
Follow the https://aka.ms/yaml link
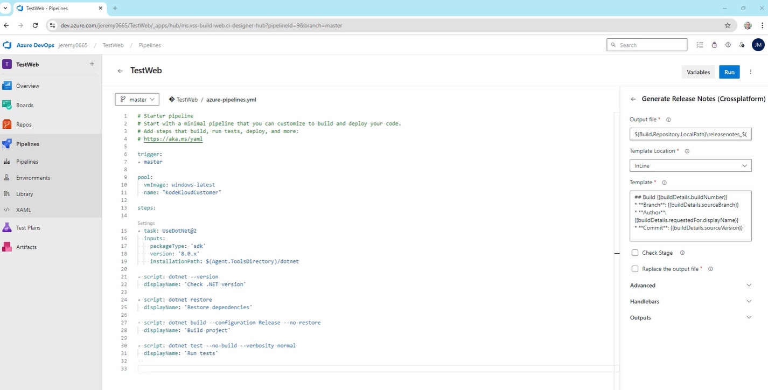click(173, 139)
